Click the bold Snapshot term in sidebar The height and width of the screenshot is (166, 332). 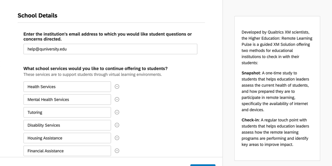click(250, 73)
